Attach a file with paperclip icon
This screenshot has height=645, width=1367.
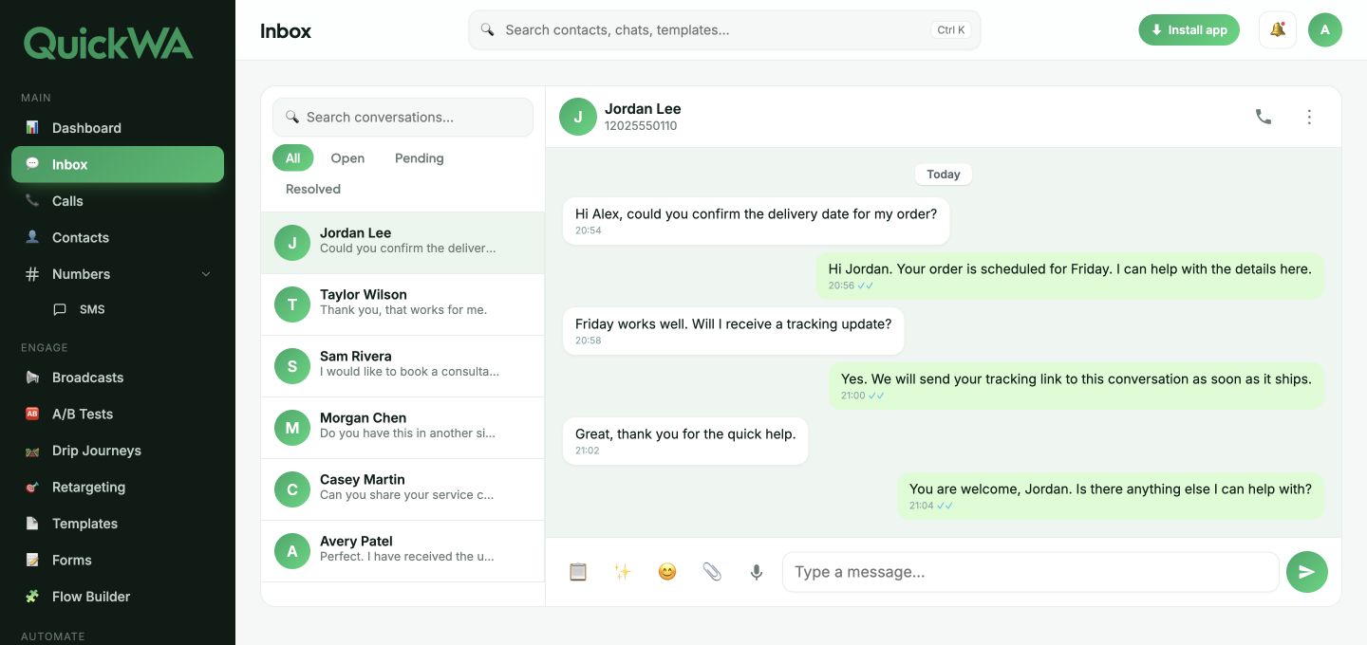[712, 572]
